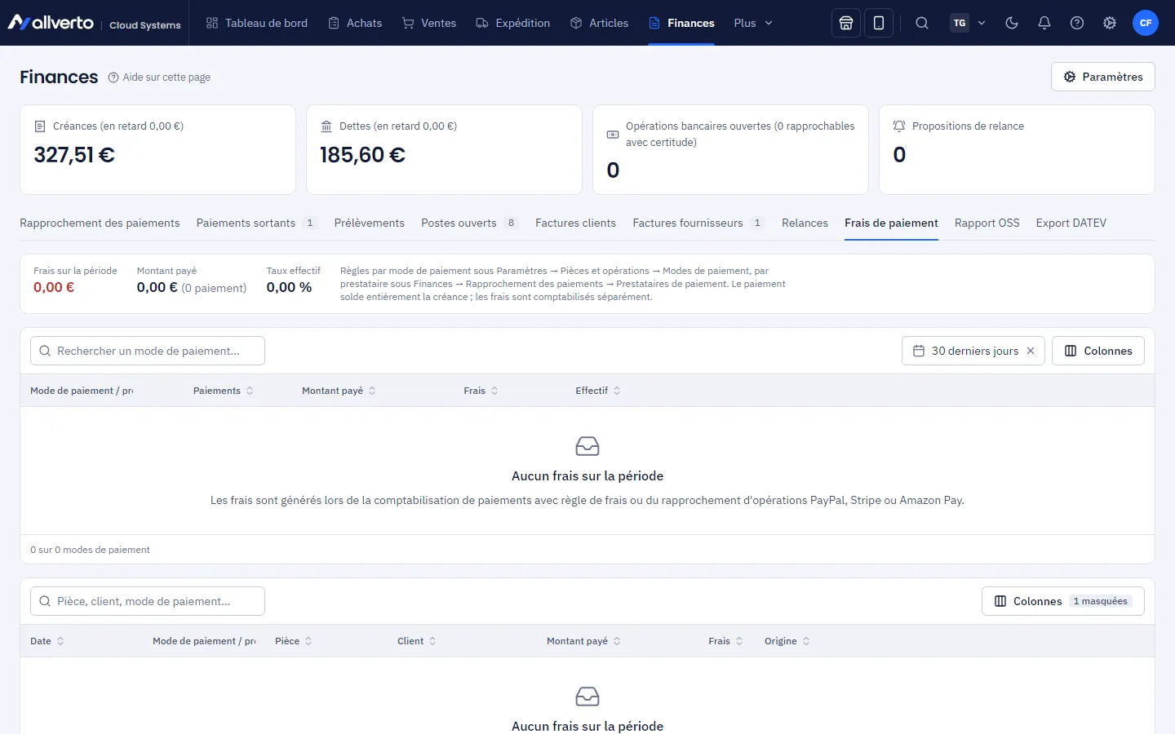1175x734 pixels.
Task: Click the allverto logo
Action: coord(51,23)
